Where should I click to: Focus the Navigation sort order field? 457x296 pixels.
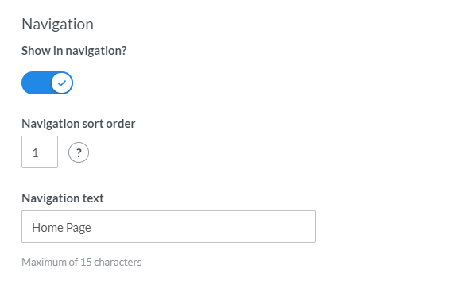coord(40,152)
